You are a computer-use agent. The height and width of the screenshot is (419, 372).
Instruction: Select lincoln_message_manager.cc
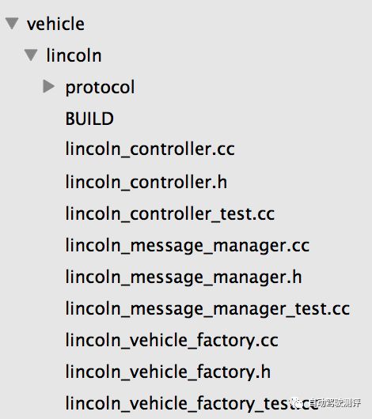[x=188, y=246]
